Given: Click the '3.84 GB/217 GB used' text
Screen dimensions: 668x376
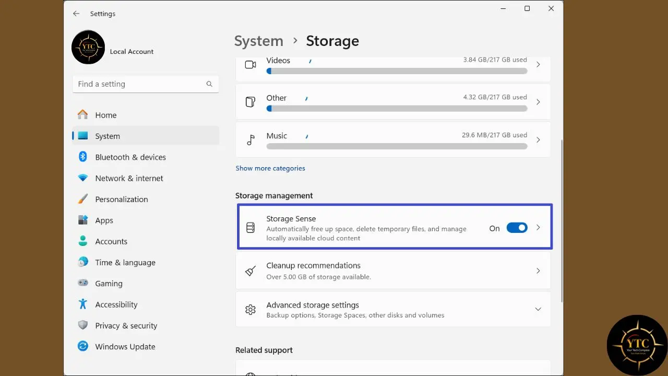Looking at the screenshot, I should click(x=495, y=60).
